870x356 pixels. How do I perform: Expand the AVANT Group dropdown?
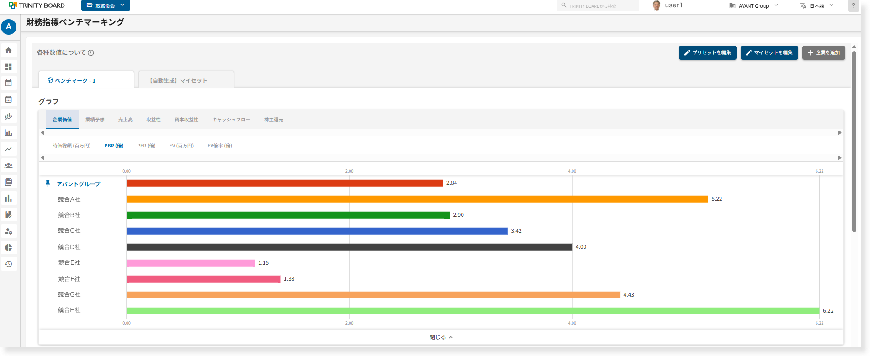753,6
